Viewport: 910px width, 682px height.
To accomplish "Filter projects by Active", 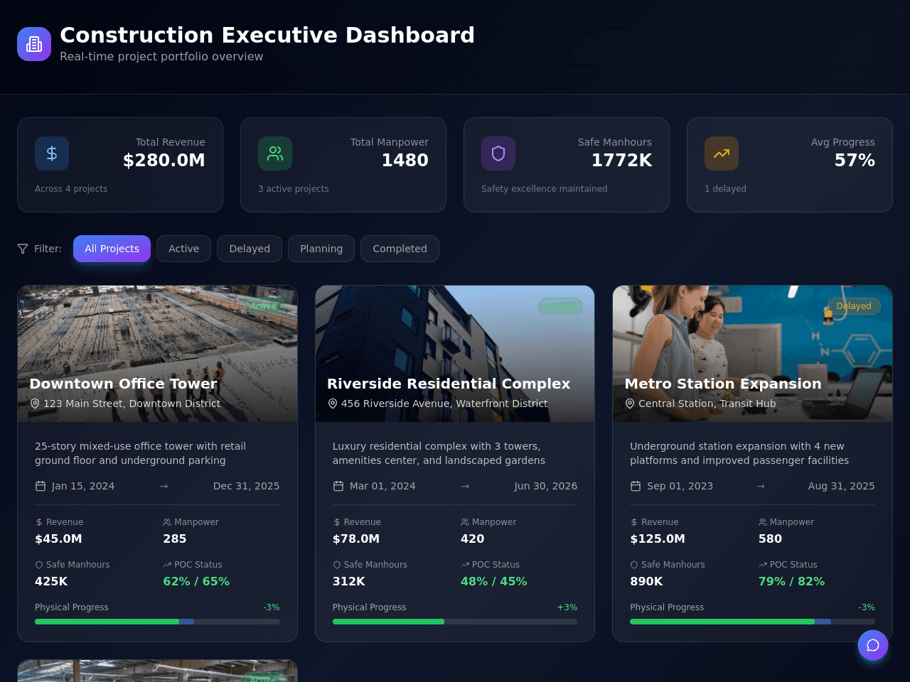I will (x=183, y=249).
